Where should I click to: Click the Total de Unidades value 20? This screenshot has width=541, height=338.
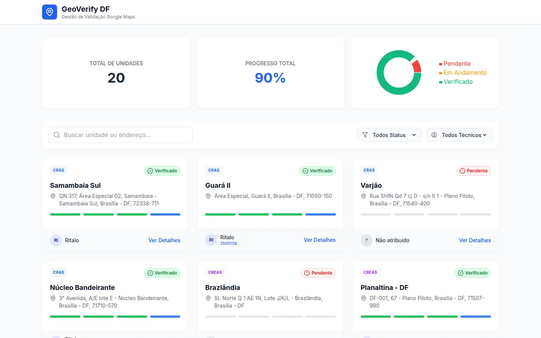click(116, 78)
